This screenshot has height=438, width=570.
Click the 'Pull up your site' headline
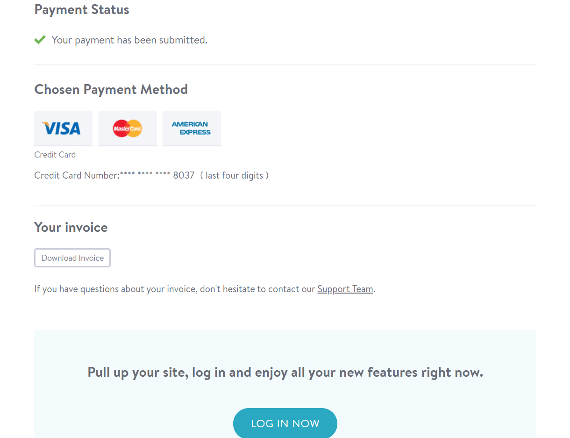click(x=285, y=373)
